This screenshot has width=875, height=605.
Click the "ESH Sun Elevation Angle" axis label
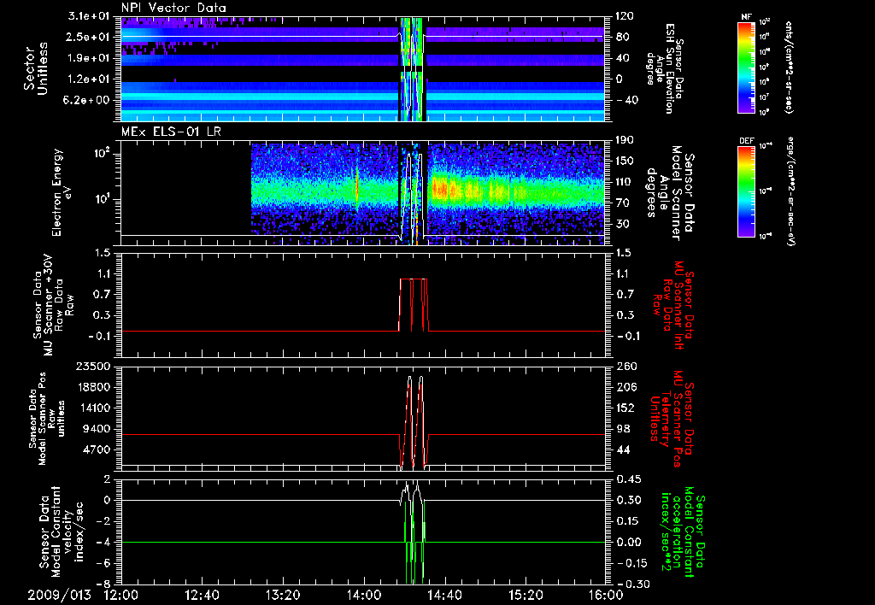[x=666, y=68]
